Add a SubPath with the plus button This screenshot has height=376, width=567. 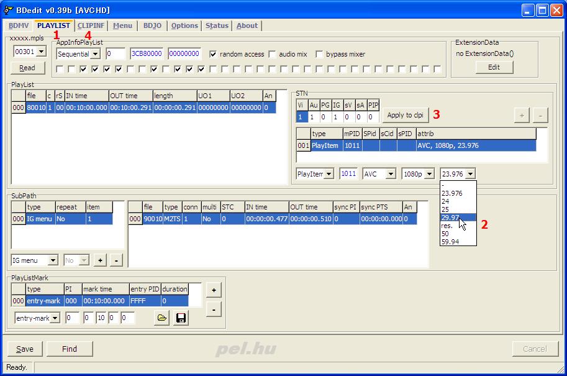pos(100,260)
